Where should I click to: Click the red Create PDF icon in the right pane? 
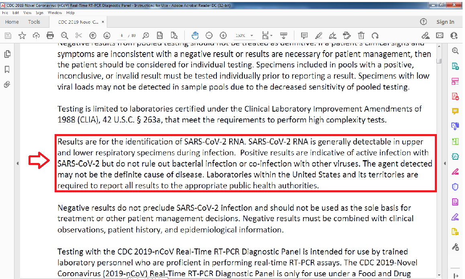point(455,96)
